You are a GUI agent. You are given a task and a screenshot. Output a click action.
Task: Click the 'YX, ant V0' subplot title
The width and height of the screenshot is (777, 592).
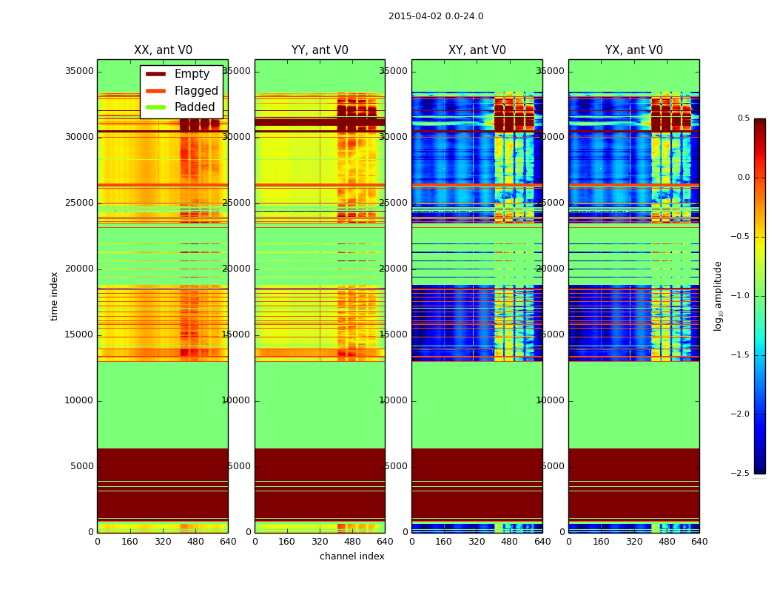(634, 50)
